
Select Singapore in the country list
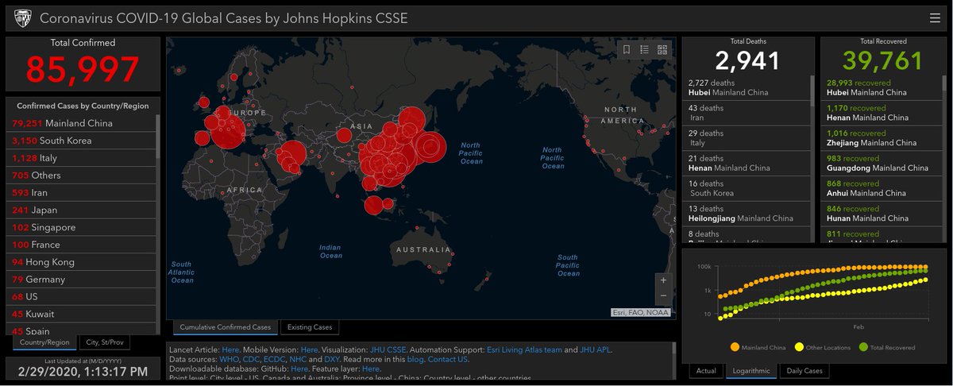click(x=82, y=228)
